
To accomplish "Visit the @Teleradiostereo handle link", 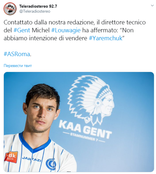I will 35,11.
